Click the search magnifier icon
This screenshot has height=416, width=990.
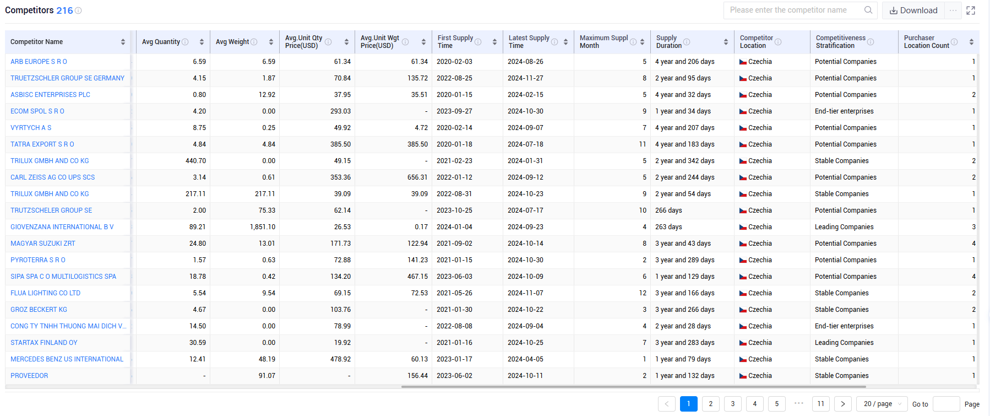click(x=868, y=10)
